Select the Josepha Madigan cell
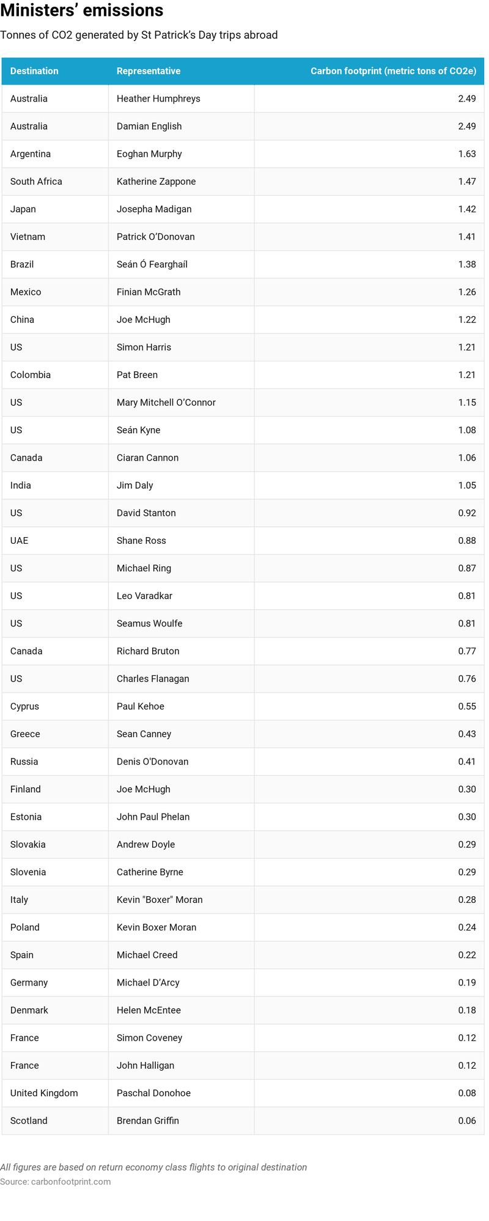Screen dimensions: 489x1221 (x=154, y=209)
